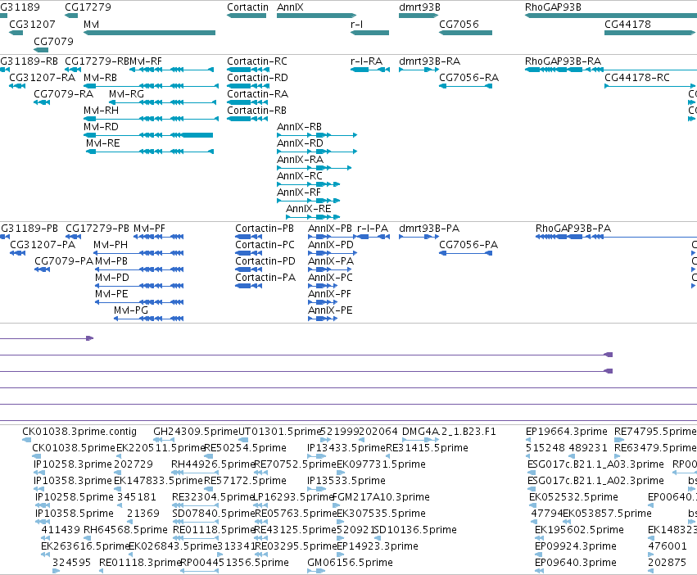
Task: Select the RhoGAP93B gene label
Action: click(553, 7)
